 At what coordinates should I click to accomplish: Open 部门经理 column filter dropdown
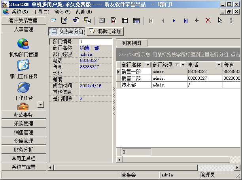pyautogui.click(x=183, y=65)
